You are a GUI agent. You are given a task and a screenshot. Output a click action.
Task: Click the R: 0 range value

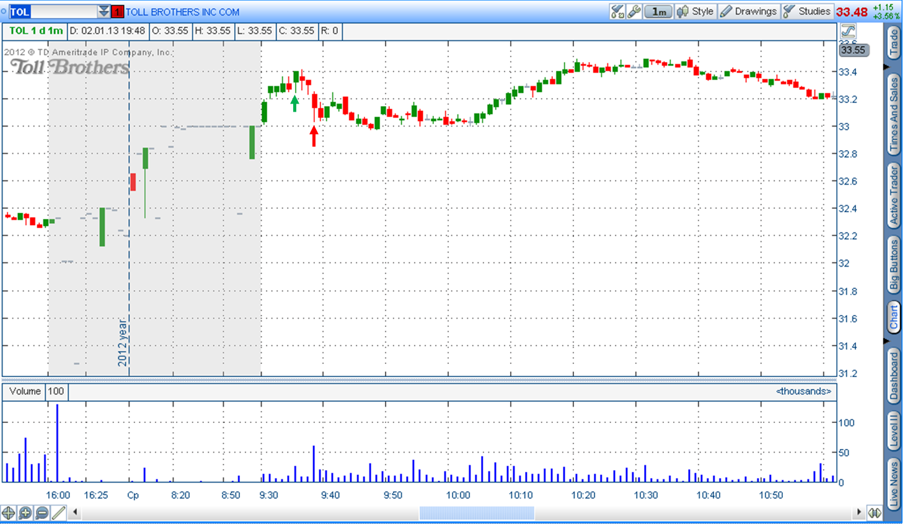coord(330,31)
